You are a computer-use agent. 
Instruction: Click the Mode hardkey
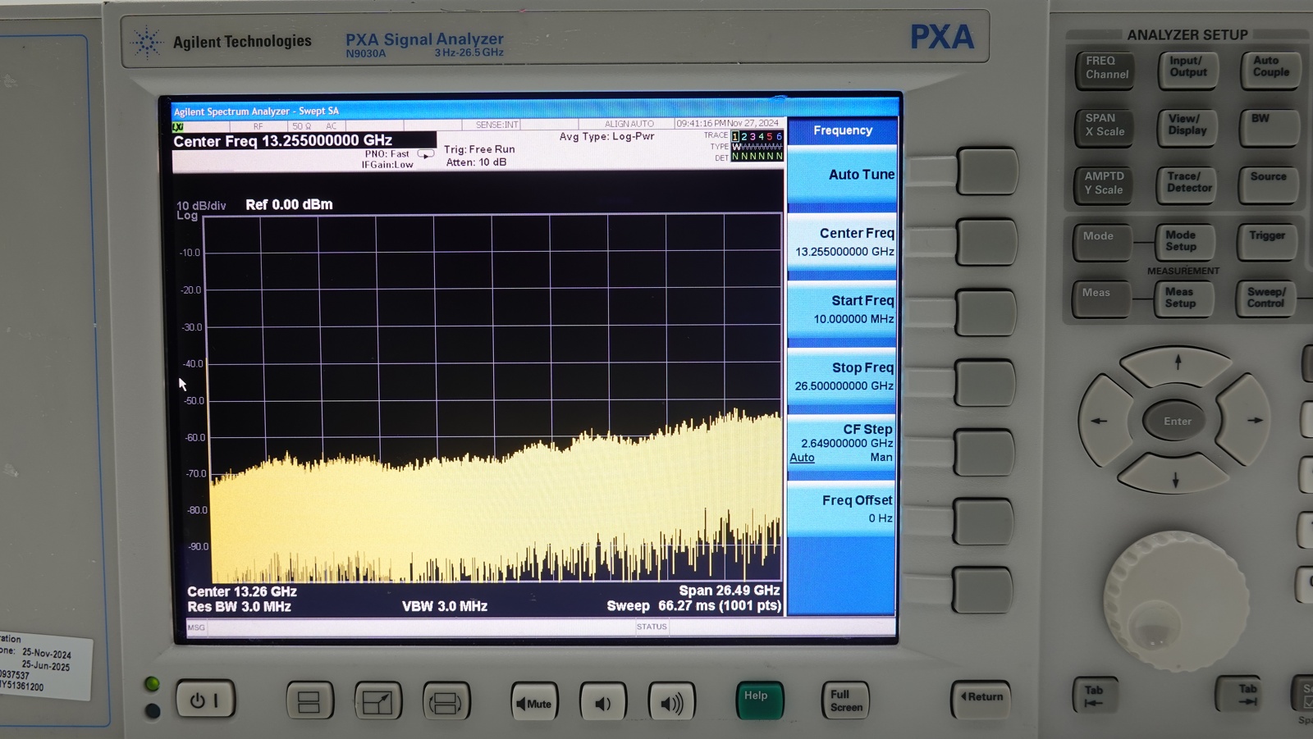coord(1102,241)
